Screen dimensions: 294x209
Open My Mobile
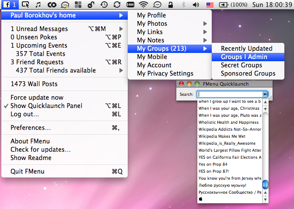pyautogui.click(x=170, y=57)
